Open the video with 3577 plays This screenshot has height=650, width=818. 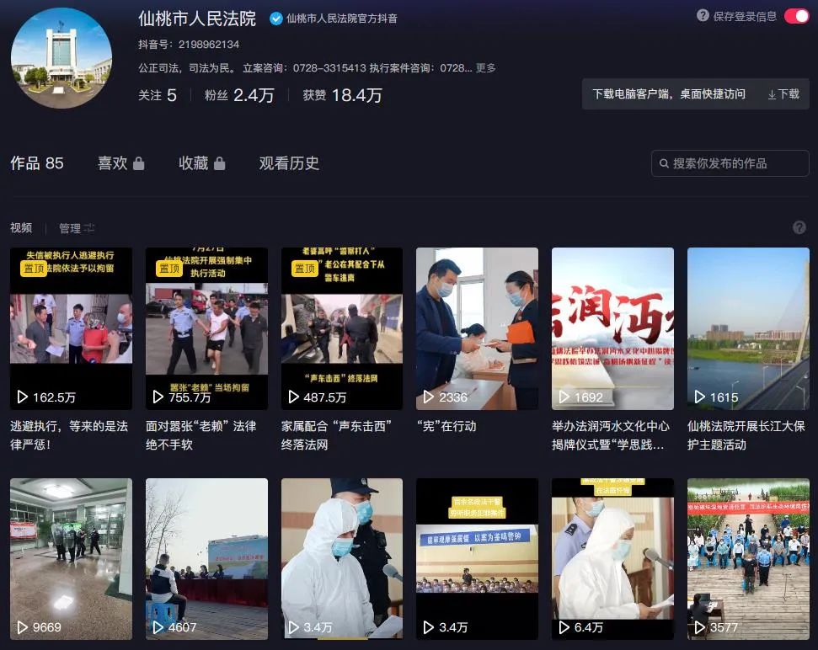click(x=748, y=559)
